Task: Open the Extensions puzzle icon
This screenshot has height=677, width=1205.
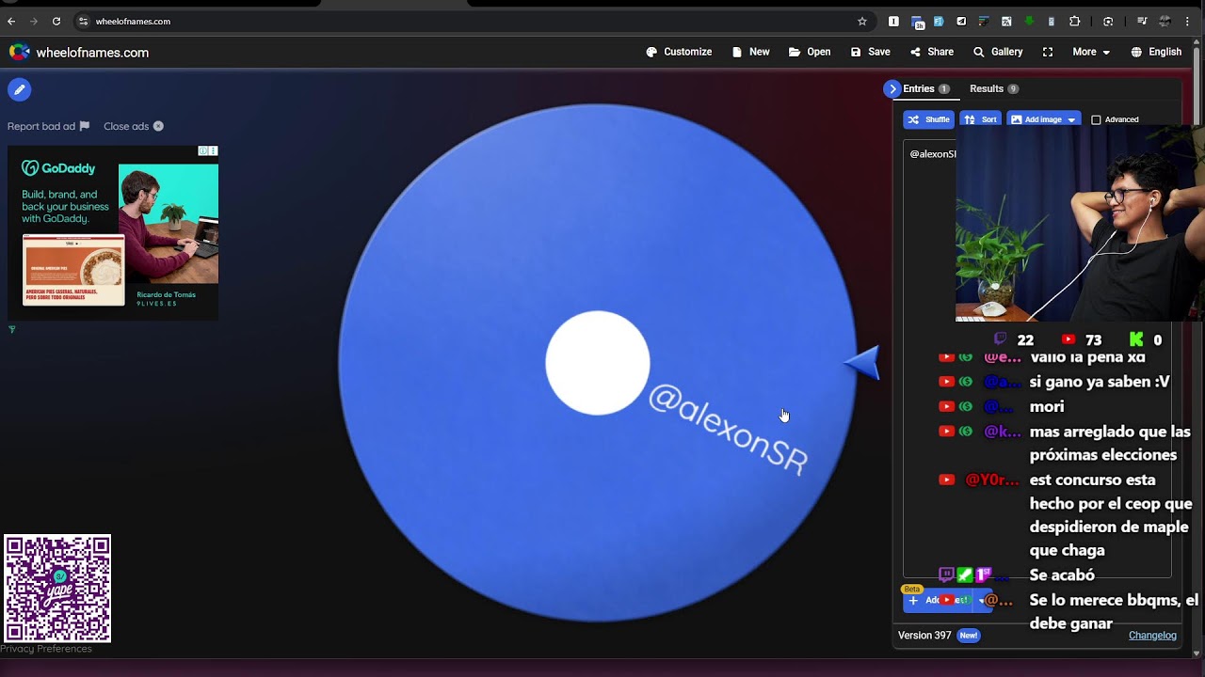Action: click(x=1074, y=21)
